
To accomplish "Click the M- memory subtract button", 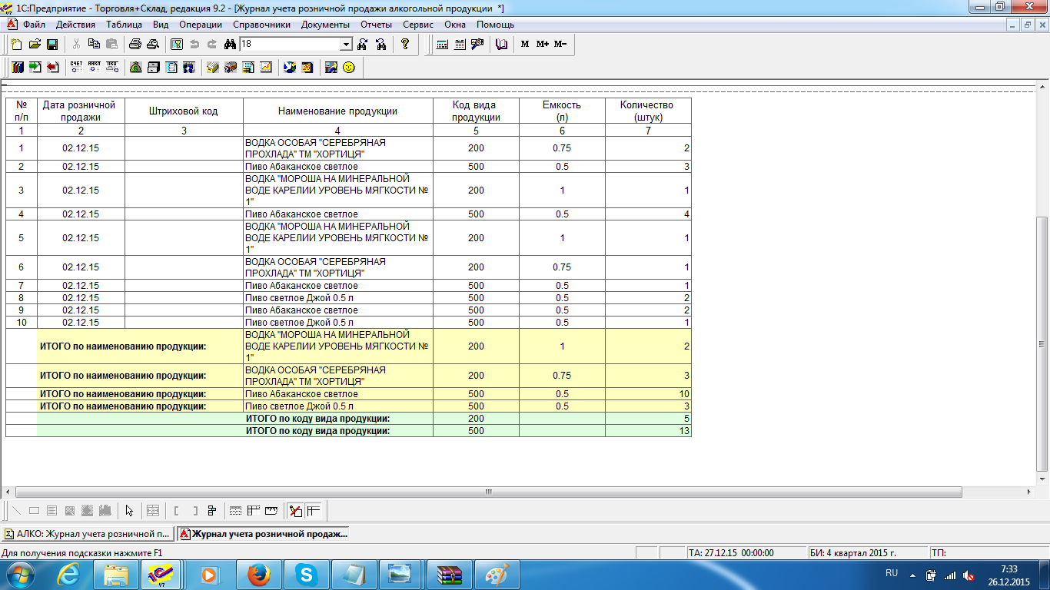I will (x=560, y=45).
